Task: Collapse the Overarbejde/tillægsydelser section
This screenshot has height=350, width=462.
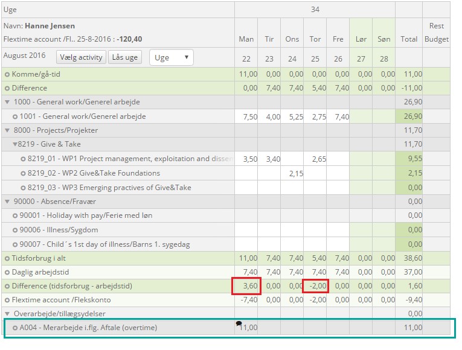Action: tap(7, 314)
